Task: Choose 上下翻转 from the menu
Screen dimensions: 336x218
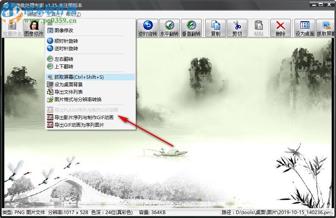Action: tap(90, 67)
